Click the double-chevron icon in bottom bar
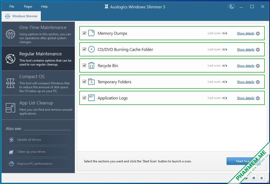The width and height of the screenshot is (270, 184). [262, 178]
